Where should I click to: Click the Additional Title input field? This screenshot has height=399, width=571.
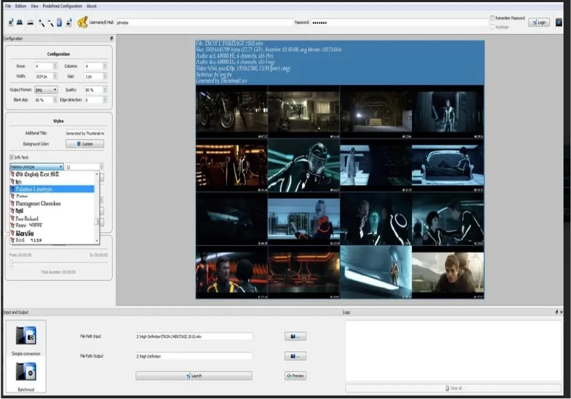pyautogui.click(x=85, y=133)
